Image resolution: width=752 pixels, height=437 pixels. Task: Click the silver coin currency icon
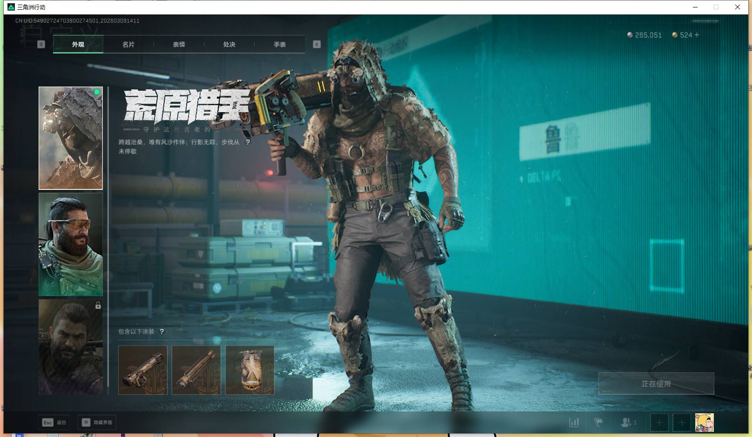pyautogui.click(x=630, y=35)
